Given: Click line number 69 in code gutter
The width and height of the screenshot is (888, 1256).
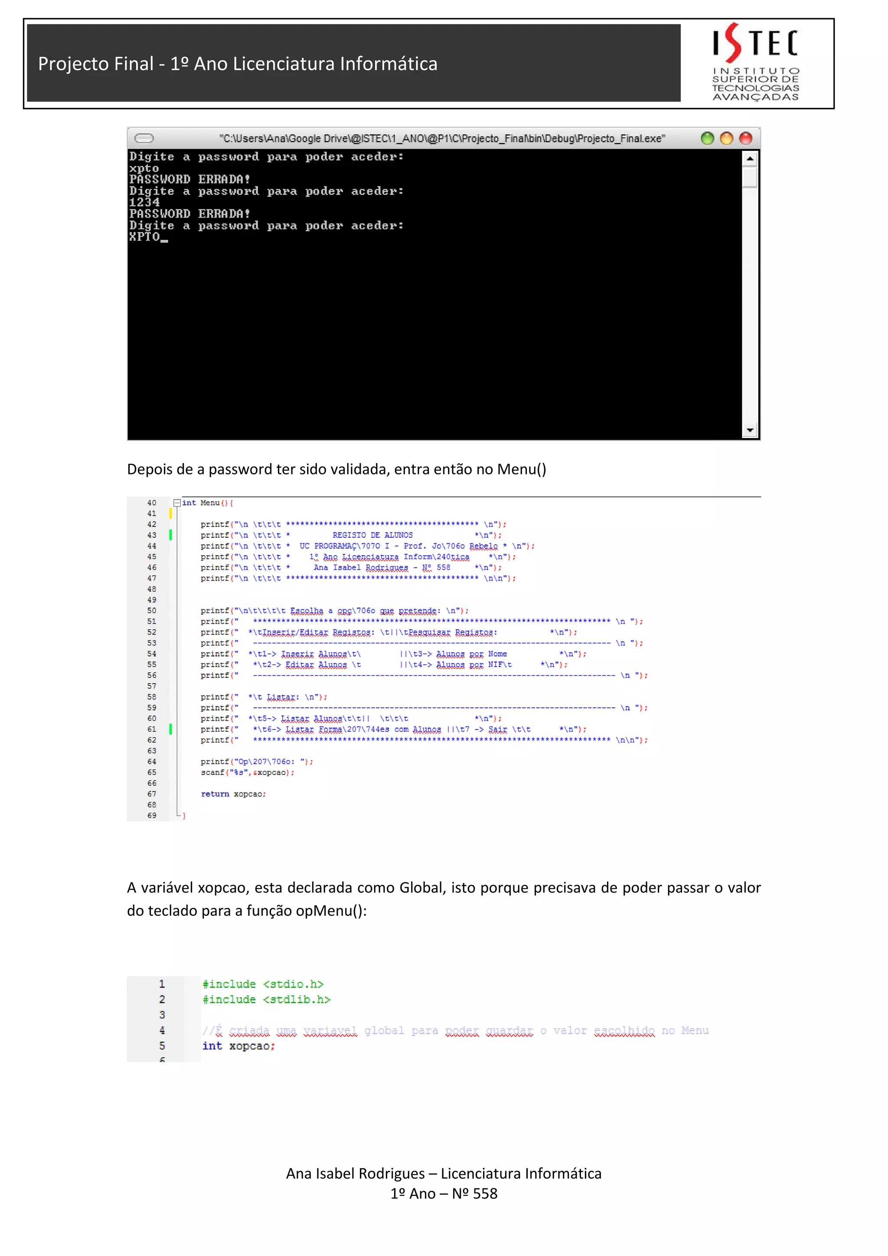Looking at the screenshot, I should click(151, 816).
